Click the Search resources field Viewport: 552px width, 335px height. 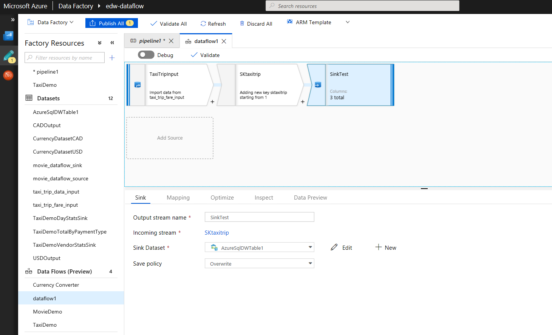[x=363, y=6]
